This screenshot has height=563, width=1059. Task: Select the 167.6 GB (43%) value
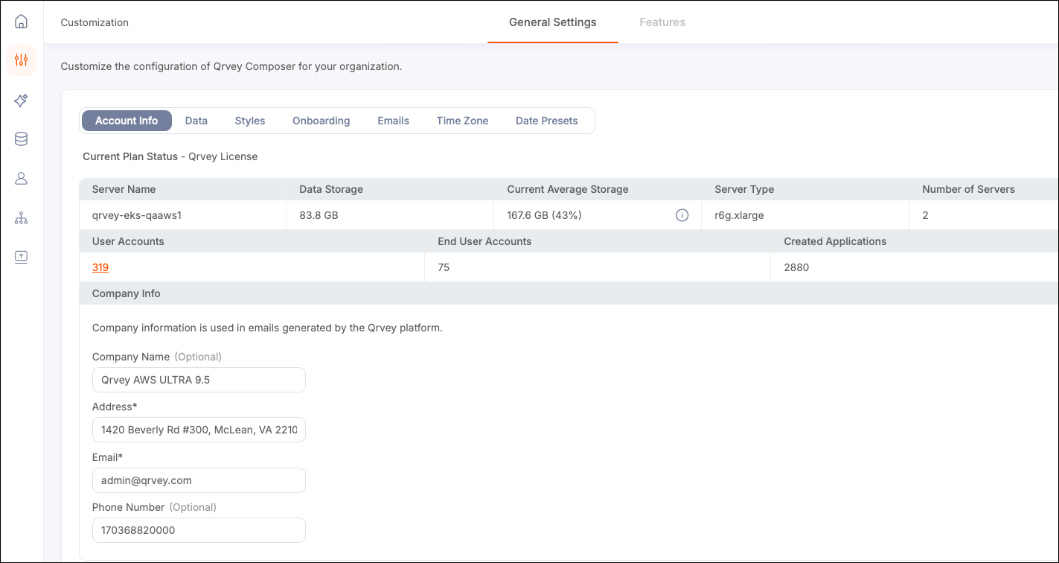point(544,215)
